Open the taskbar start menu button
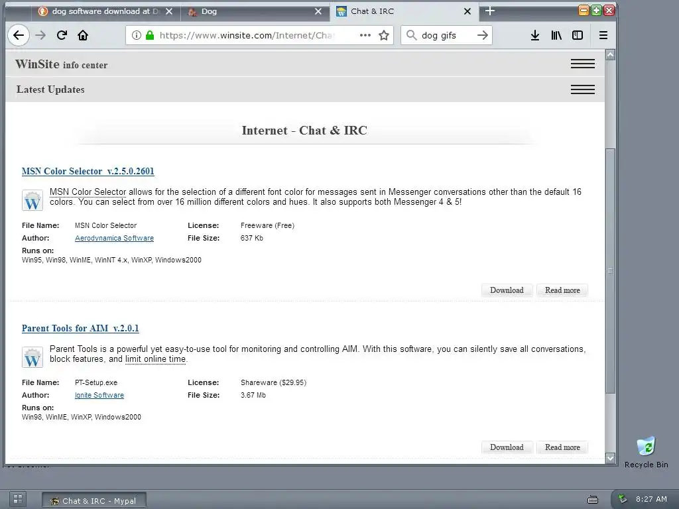 pos(17,498)
